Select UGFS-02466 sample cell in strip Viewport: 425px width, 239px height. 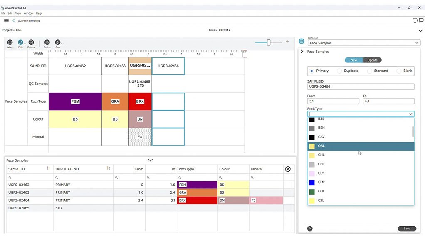[168, 66]
